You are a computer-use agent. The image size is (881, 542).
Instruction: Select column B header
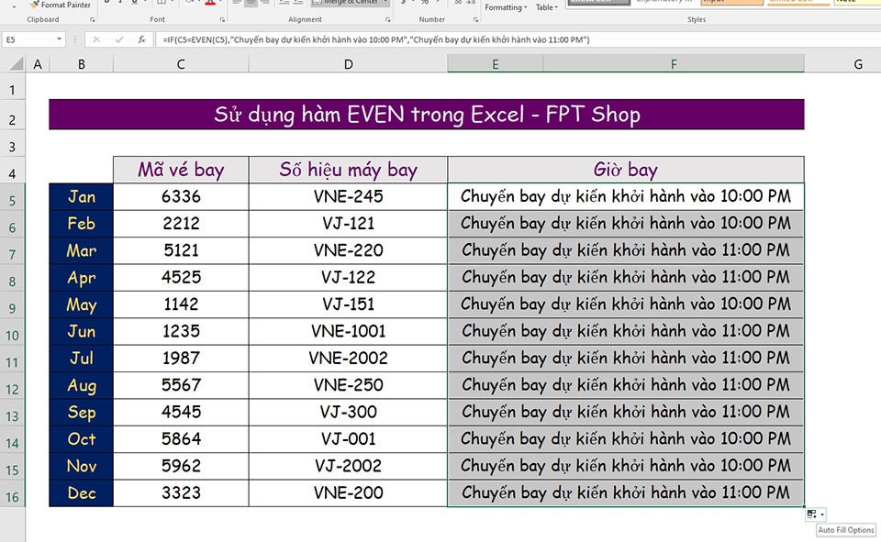[x=82, y=64]
